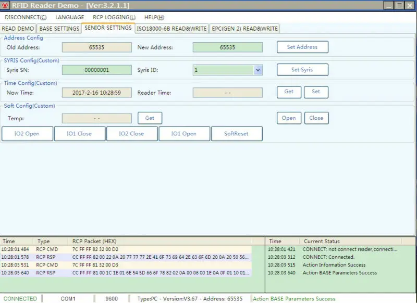Click Set in Time Config section

[316, 92]
